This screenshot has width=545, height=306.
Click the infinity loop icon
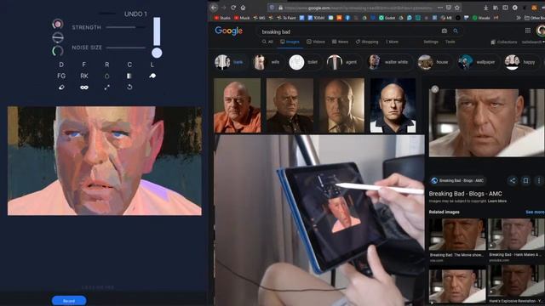pyautogui.click(x=84, y=88)
